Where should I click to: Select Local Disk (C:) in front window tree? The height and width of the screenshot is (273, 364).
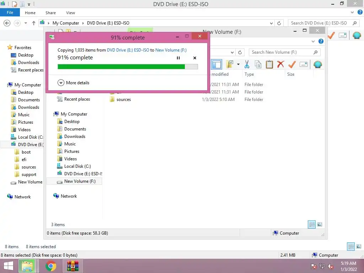74,166
